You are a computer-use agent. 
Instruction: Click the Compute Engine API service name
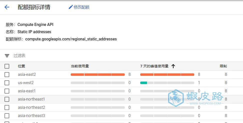(x=35, y=25)
